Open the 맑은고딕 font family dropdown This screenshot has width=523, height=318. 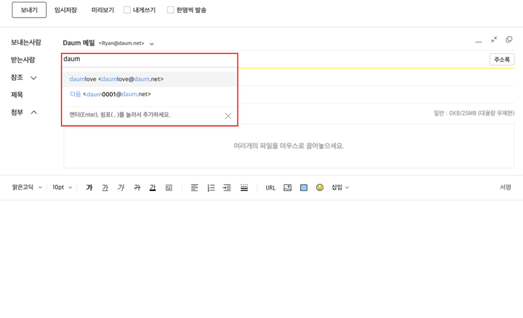27,188
